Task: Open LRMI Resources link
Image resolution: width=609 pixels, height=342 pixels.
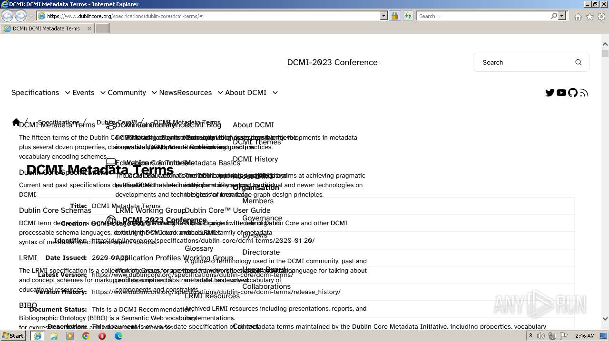Action: click(212, 296)
